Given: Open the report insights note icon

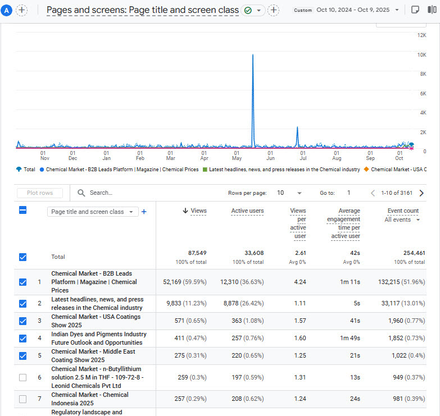Looking at the screenshot, I should (415, 10).
